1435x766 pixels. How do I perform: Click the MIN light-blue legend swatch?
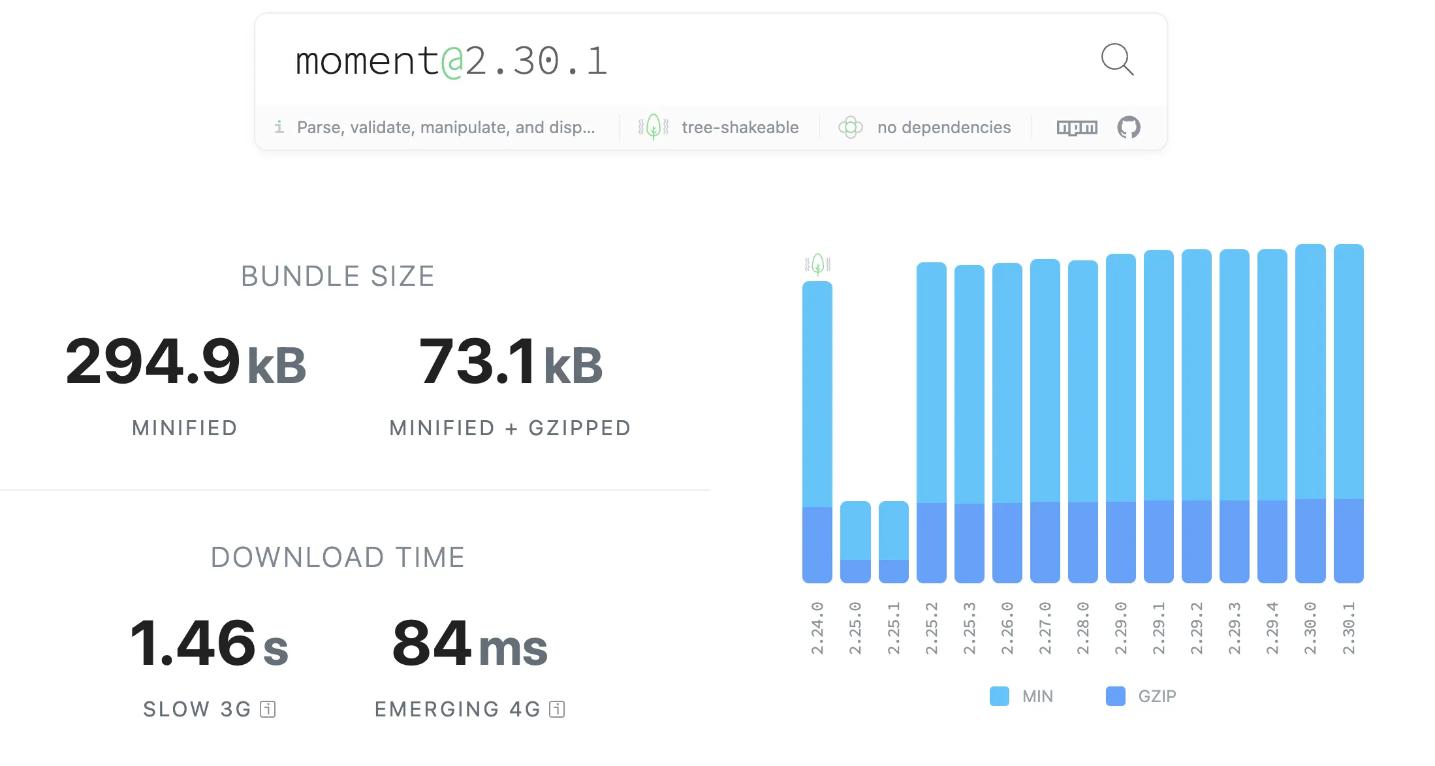999,696
